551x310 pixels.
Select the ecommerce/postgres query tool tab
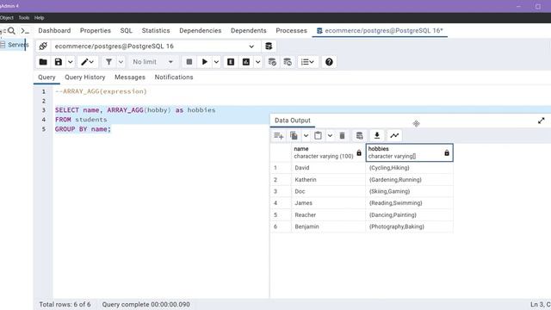pos(380,31)
